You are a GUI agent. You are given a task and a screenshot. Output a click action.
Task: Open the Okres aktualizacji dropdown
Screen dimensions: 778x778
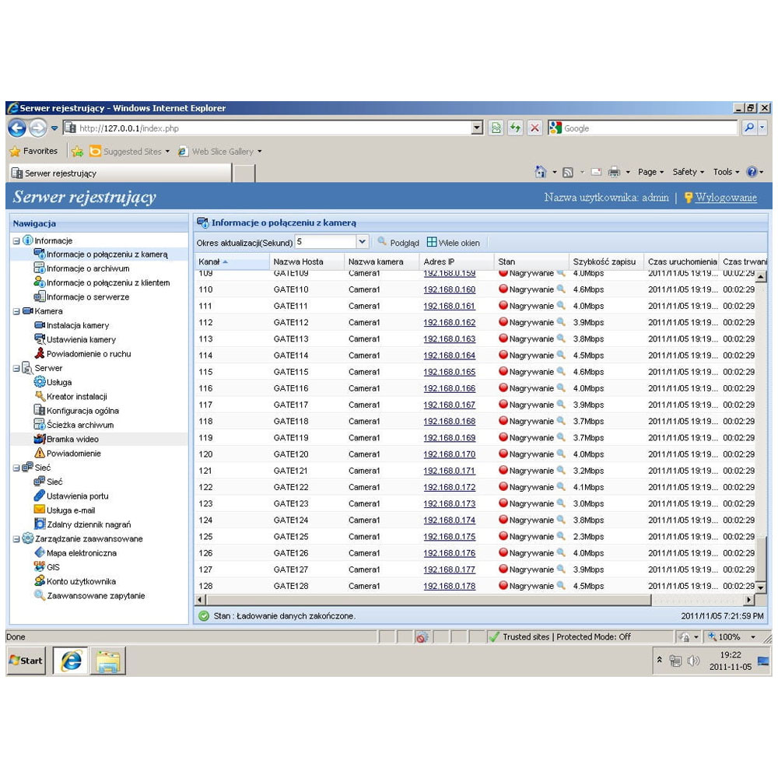(x=362, y=243)
